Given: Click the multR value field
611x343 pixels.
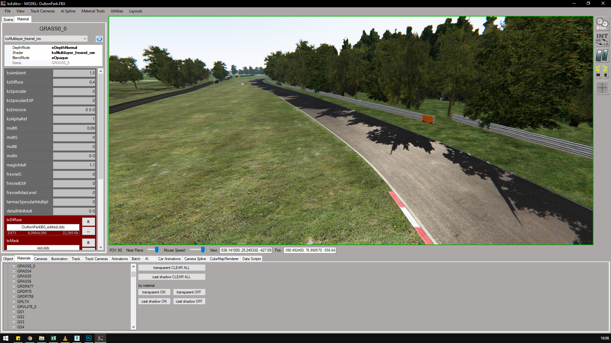Looking at the screenshot, I should pyautogui.click(x=74, y=128).
